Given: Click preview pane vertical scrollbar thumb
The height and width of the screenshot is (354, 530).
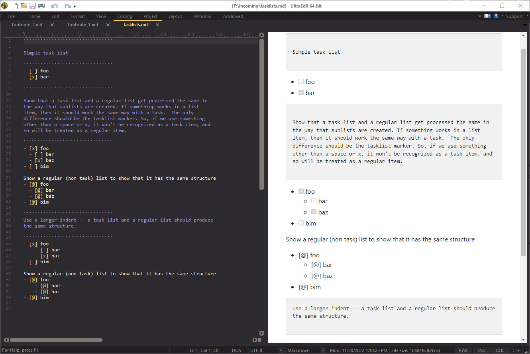Looking at the screenshot, I should (x=524, y=152).
